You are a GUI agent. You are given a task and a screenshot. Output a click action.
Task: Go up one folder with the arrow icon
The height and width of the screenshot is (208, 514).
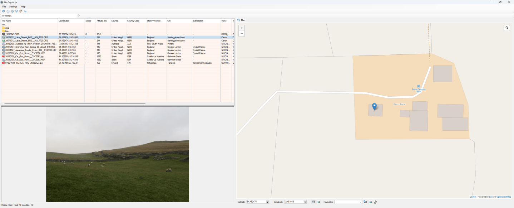click(79, 16)
